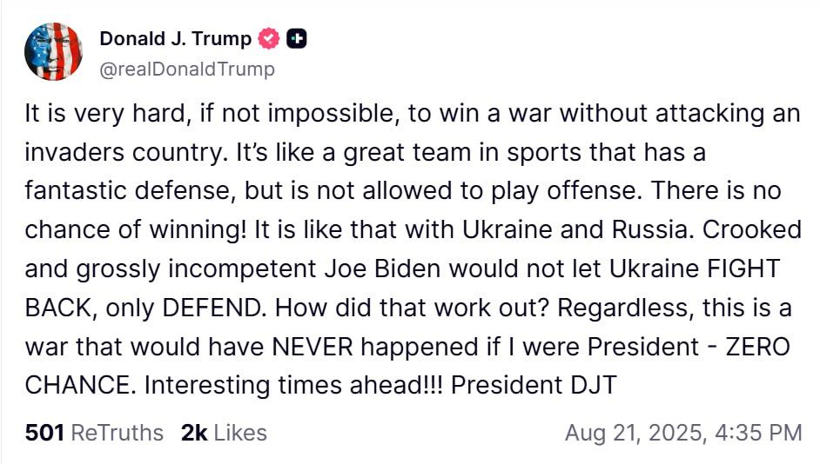Click the phrase 'Ukraine and Russia'

[x=575, y=229]
